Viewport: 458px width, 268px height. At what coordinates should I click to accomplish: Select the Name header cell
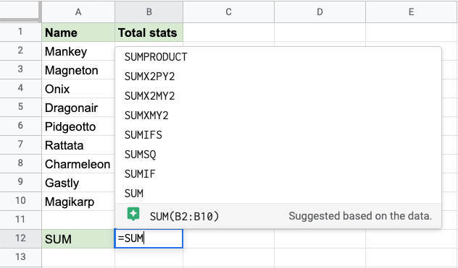click(x=78, y=33)
